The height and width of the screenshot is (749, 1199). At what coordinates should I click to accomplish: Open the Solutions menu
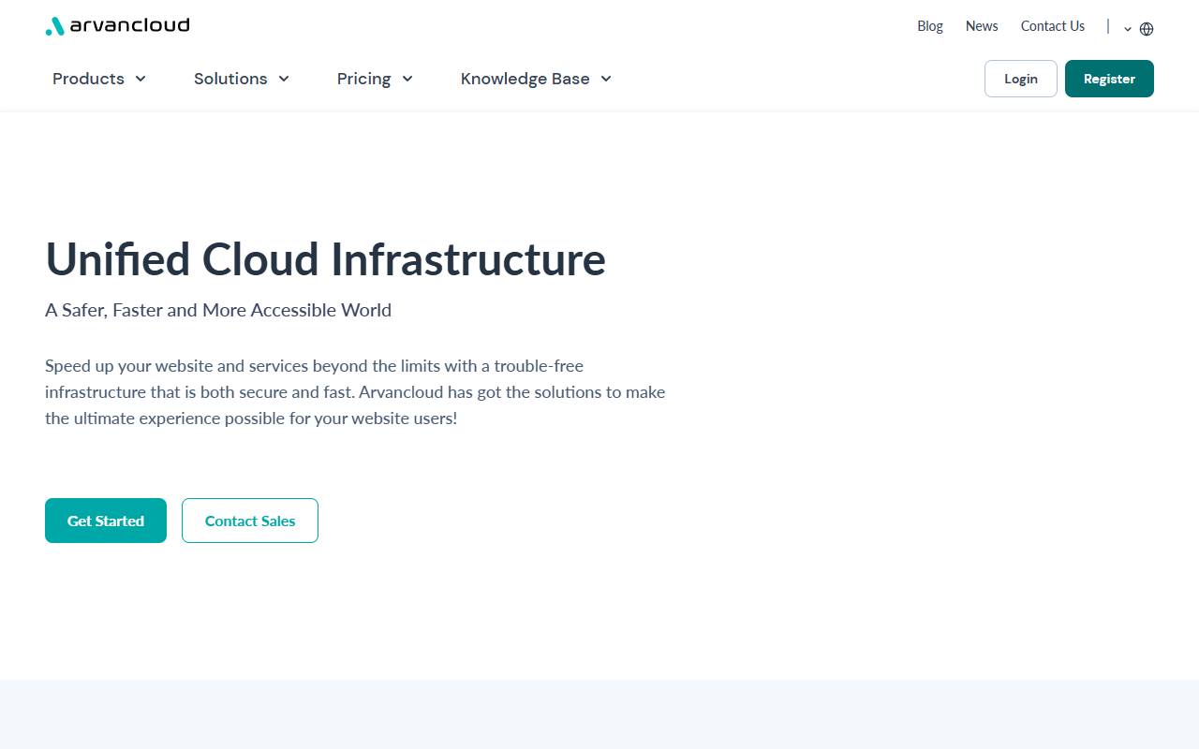point(242,79)
